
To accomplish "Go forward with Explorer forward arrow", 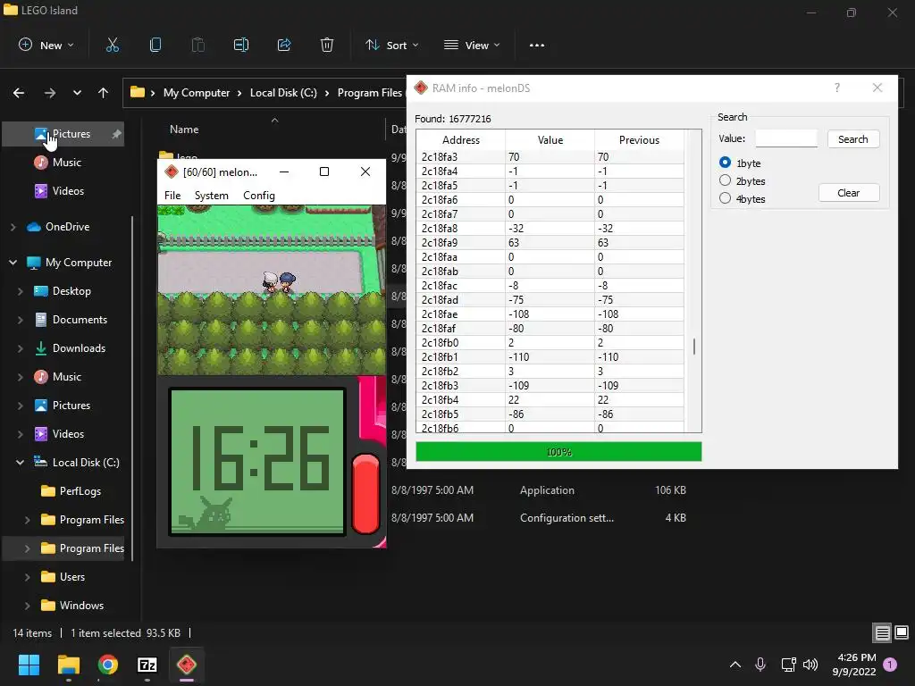I will coord(50,93).
